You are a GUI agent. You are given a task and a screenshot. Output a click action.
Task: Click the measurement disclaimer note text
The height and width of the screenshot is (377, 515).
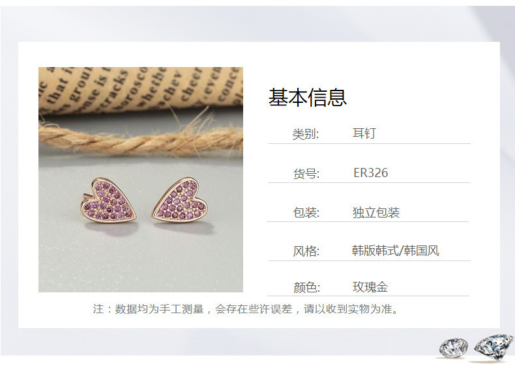click(x=246, y=309)
